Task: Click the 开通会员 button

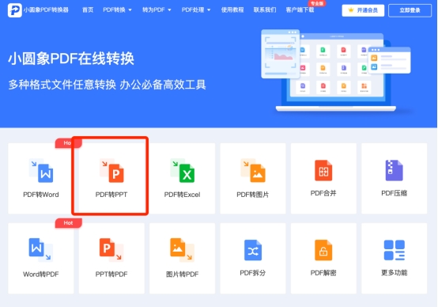Action: [363, 10]
